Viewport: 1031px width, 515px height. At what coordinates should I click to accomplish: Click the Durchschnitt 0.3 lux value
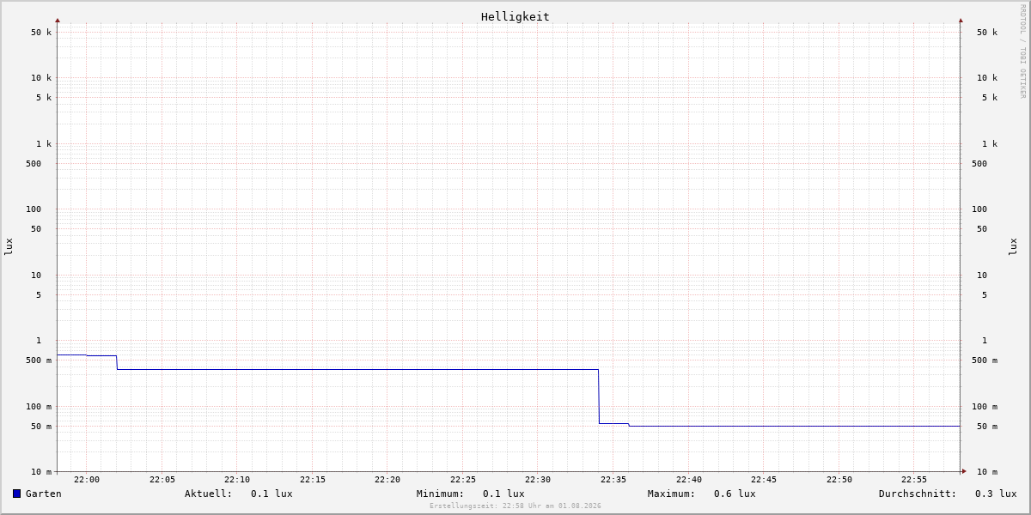click(996, 494)
